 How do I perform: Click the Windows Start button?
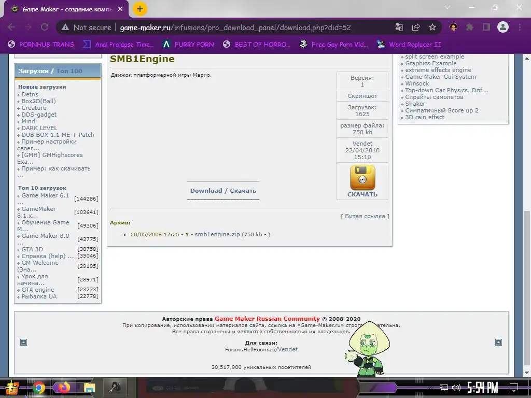[x=12, y=388]
